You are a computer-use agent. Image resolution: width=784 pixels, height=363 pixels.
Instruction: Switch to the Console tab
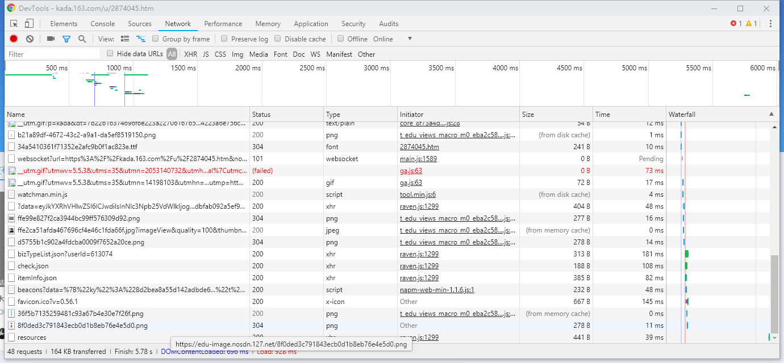(x=102, y=24)
